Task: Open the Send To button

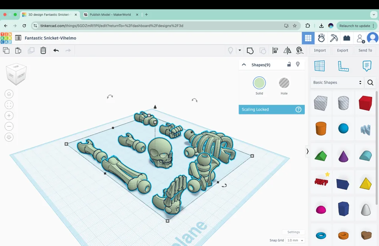Action: (x=365, y=50)
